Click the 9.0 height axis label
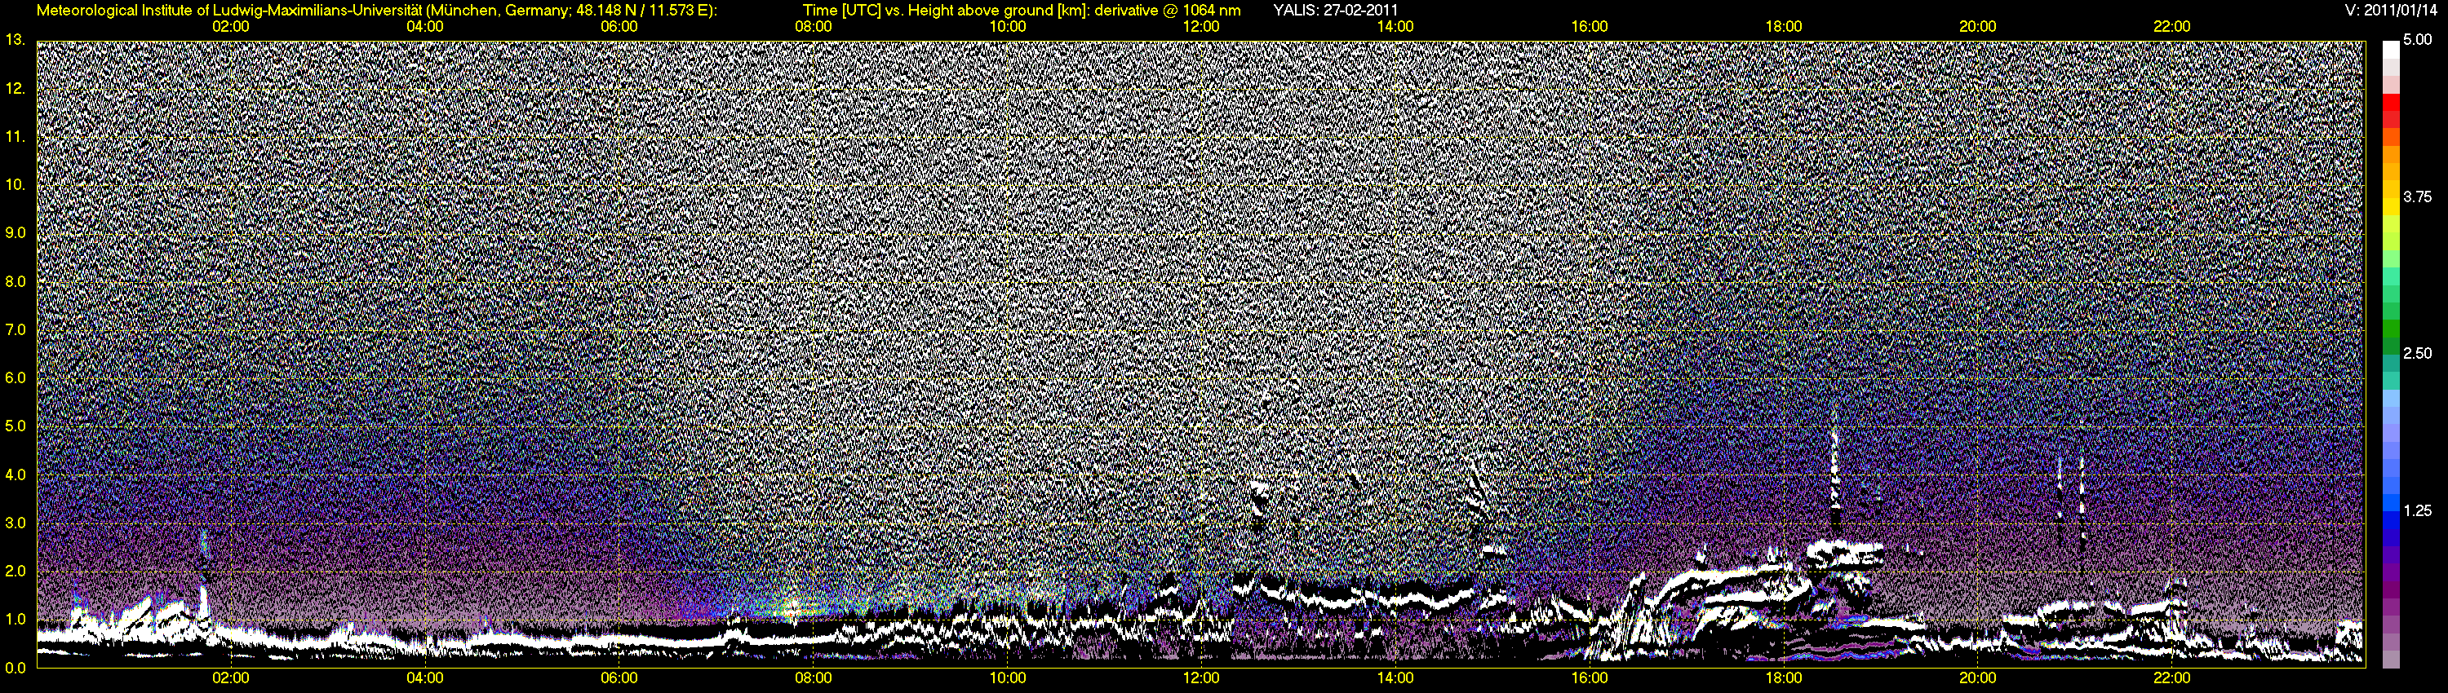This screenshot has height=693, width=2448. point(14,232)
